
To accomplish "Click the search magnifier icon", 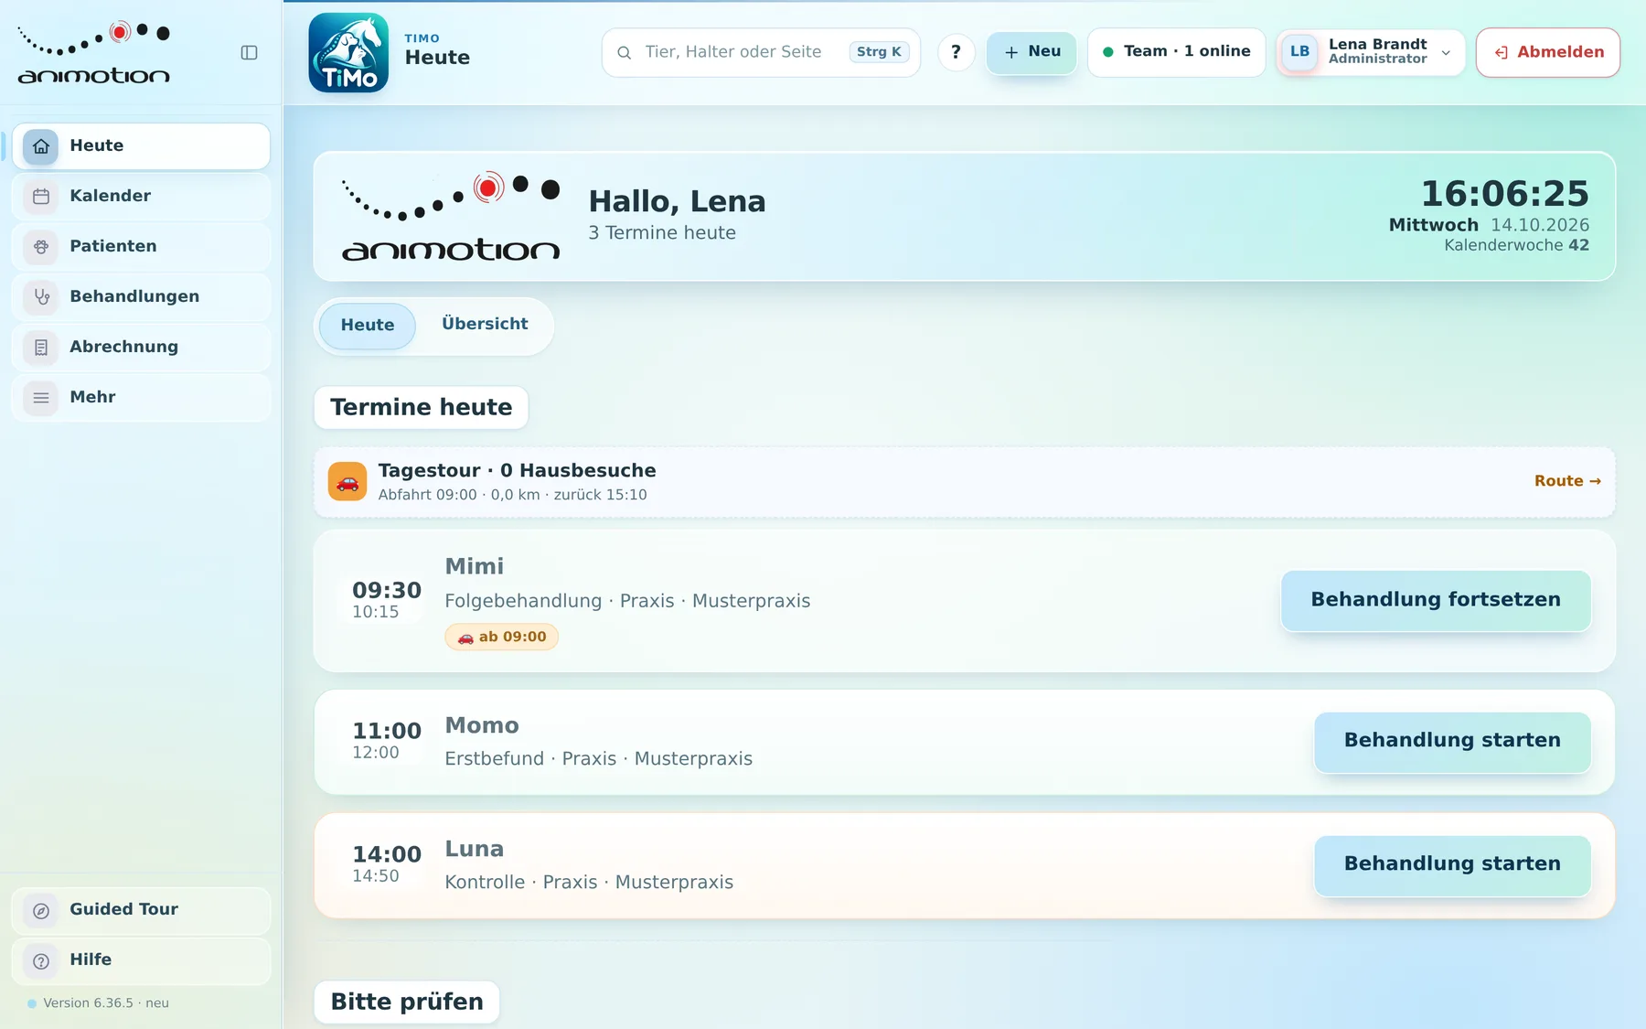I will tap(625, 53).
